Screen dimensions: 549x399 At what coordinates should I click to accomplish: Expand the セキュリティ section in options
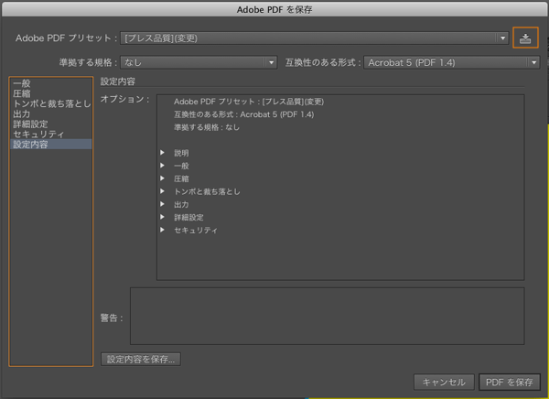(163, 230)
